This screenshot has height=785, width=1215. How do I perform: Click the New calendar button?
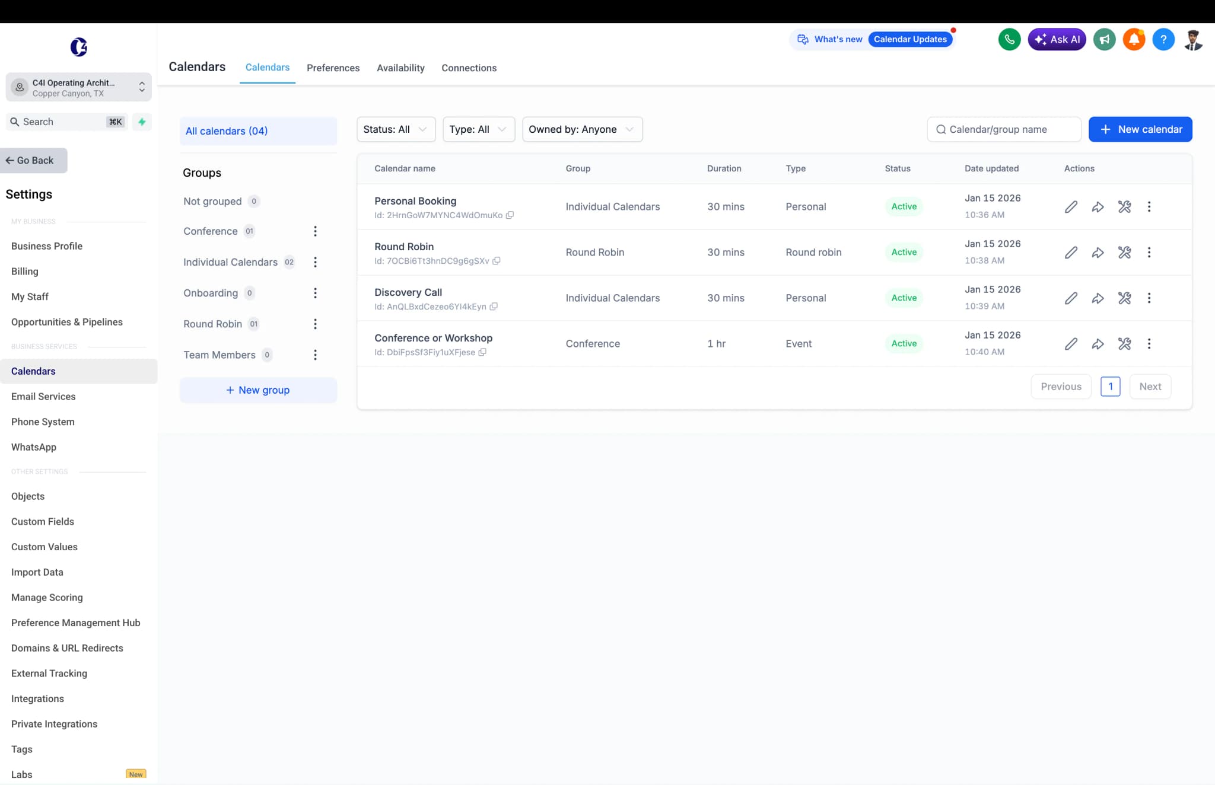[1140, 129]
